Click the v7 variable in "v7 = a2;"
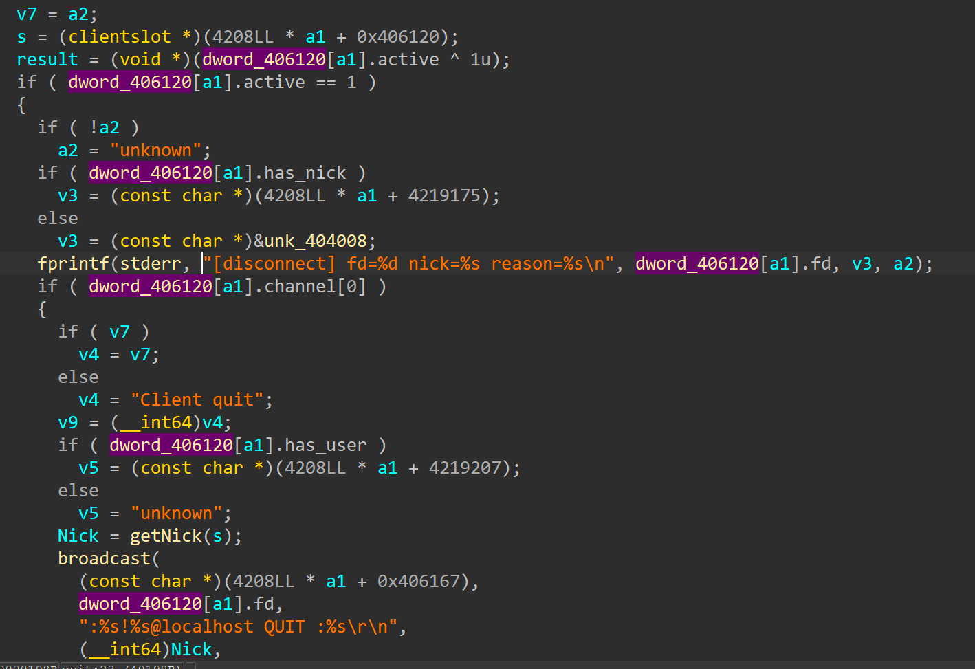This screenshot has width=975, height=669. pos(27,14)
